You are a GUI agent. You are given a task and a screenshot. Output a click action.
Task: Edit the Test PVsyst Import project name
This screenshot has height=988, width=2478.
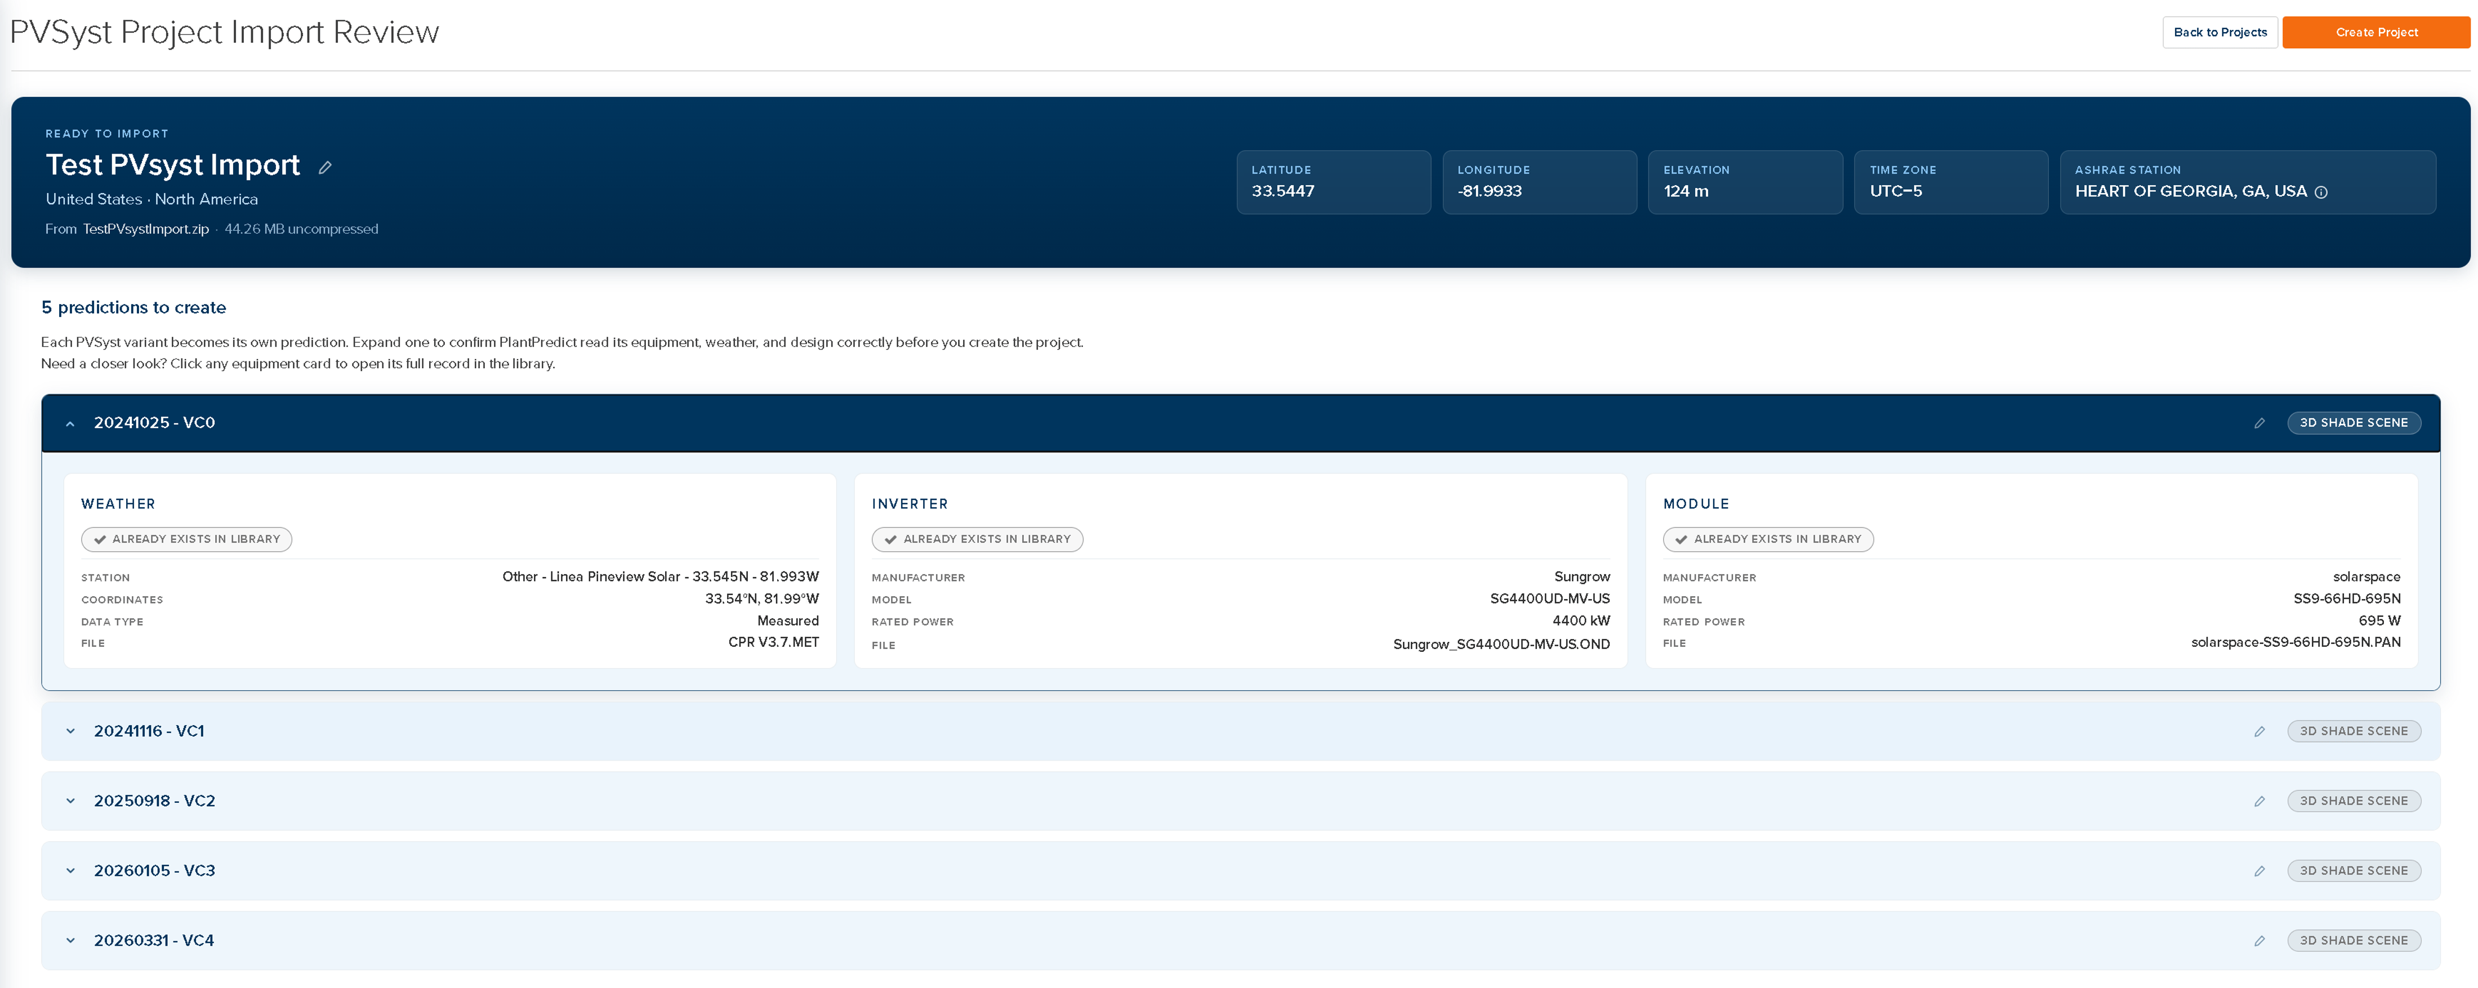(325, 167)
